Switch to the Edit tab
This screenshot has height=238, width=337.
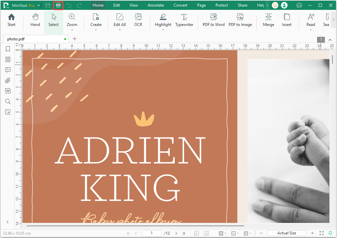click(x=117, y=5)
